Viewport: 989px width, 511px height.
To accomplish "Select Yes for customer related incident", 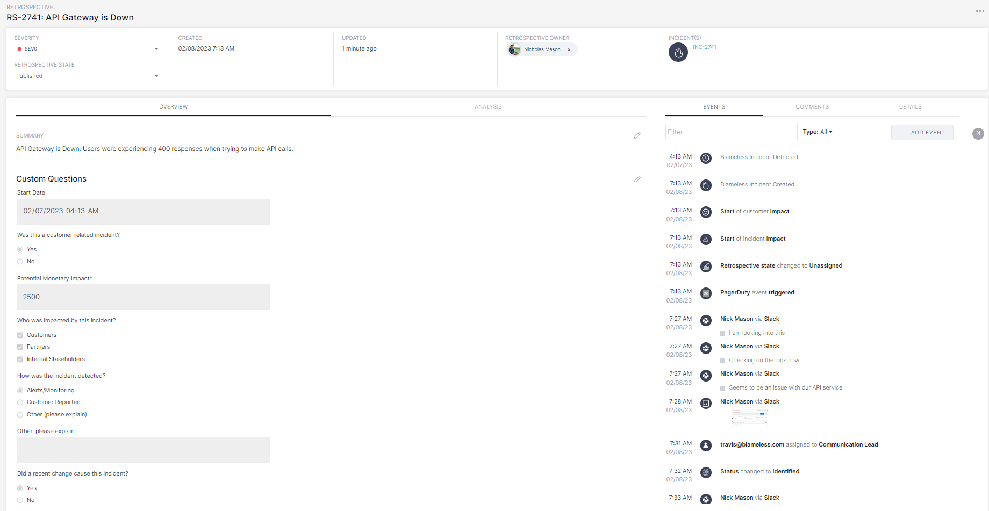I will click(20, 249).
